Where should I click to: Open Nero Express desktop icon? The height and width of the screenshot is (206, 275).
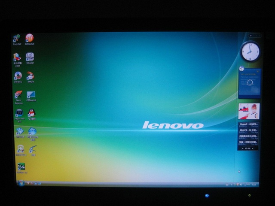click(x=18, y=97)
